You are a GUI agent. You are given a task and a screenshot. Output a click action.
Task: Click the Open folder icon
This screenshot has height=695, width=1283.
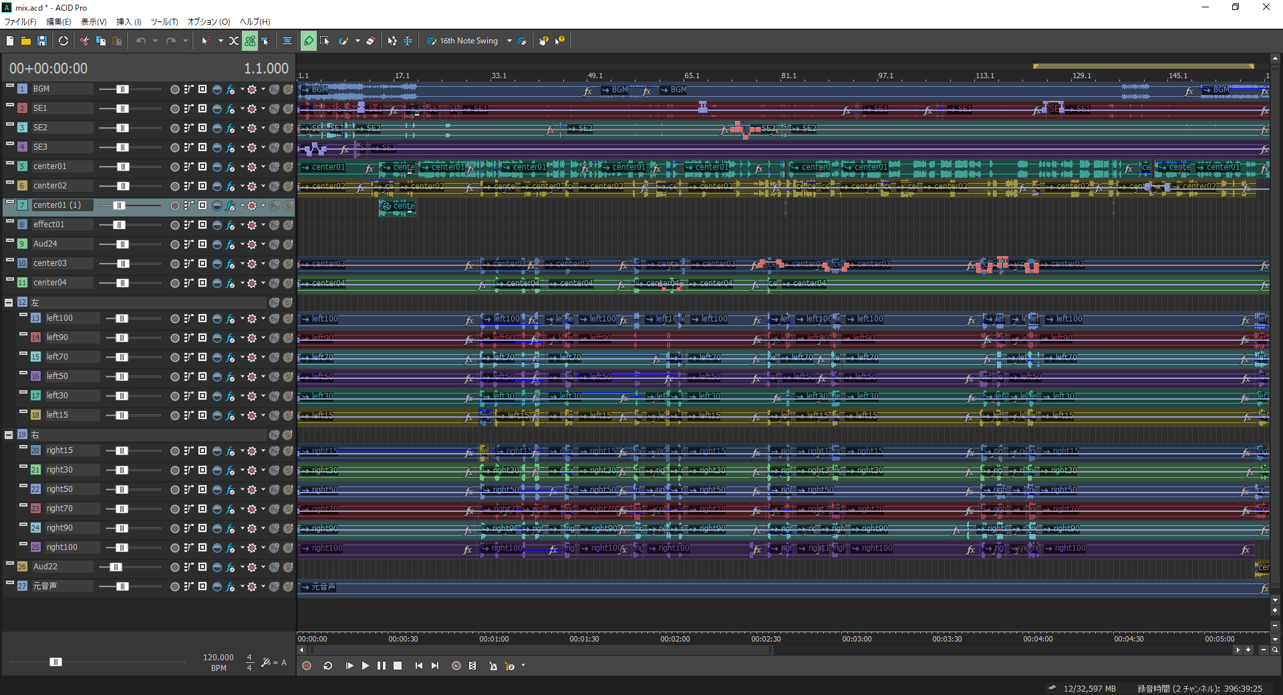pos(25,41)
